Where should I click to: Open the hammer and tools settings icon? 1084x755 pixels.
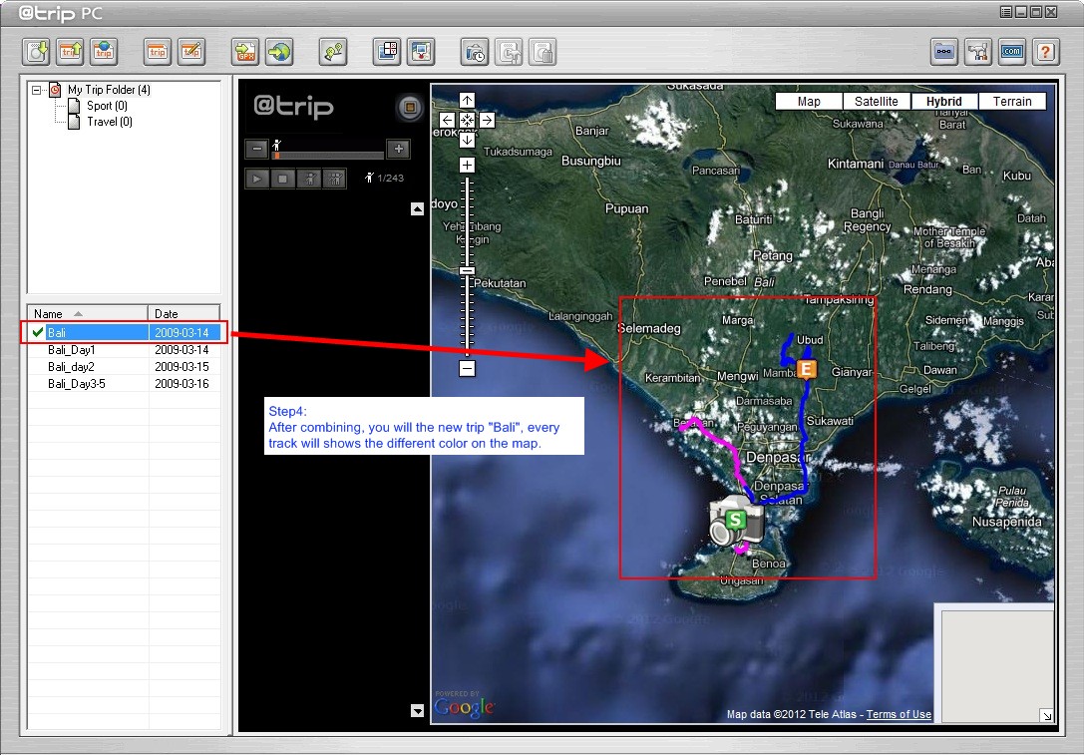(978, 52)
